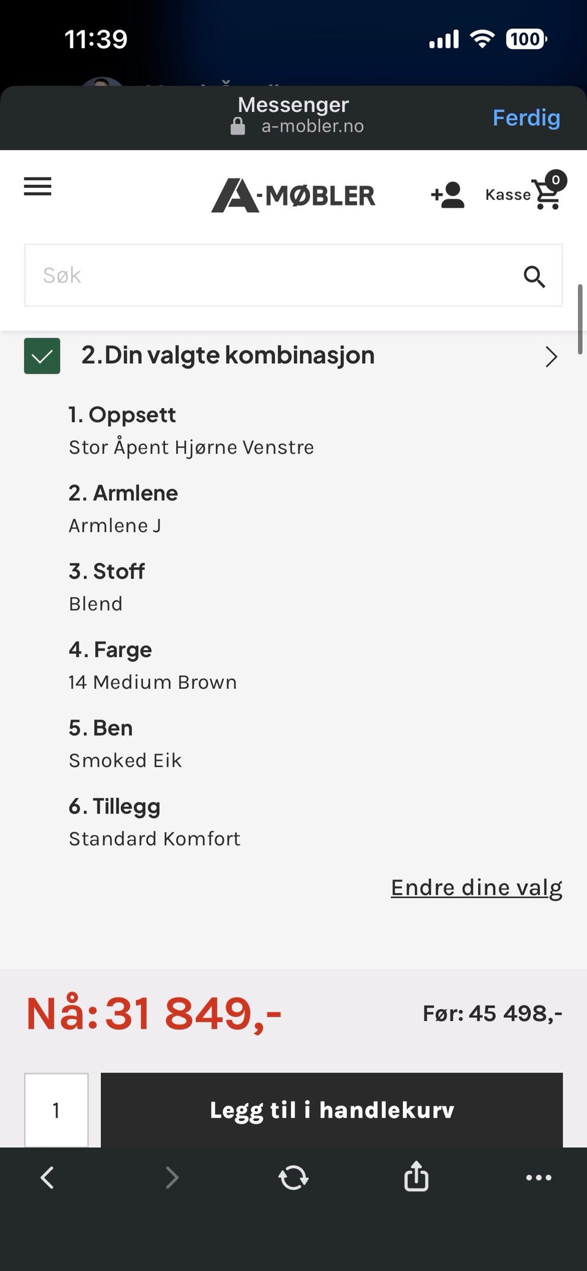Viewport: 587px width, 1271px height.
Task: Toggle the green checkmark box
Action: tap(42, 356)
